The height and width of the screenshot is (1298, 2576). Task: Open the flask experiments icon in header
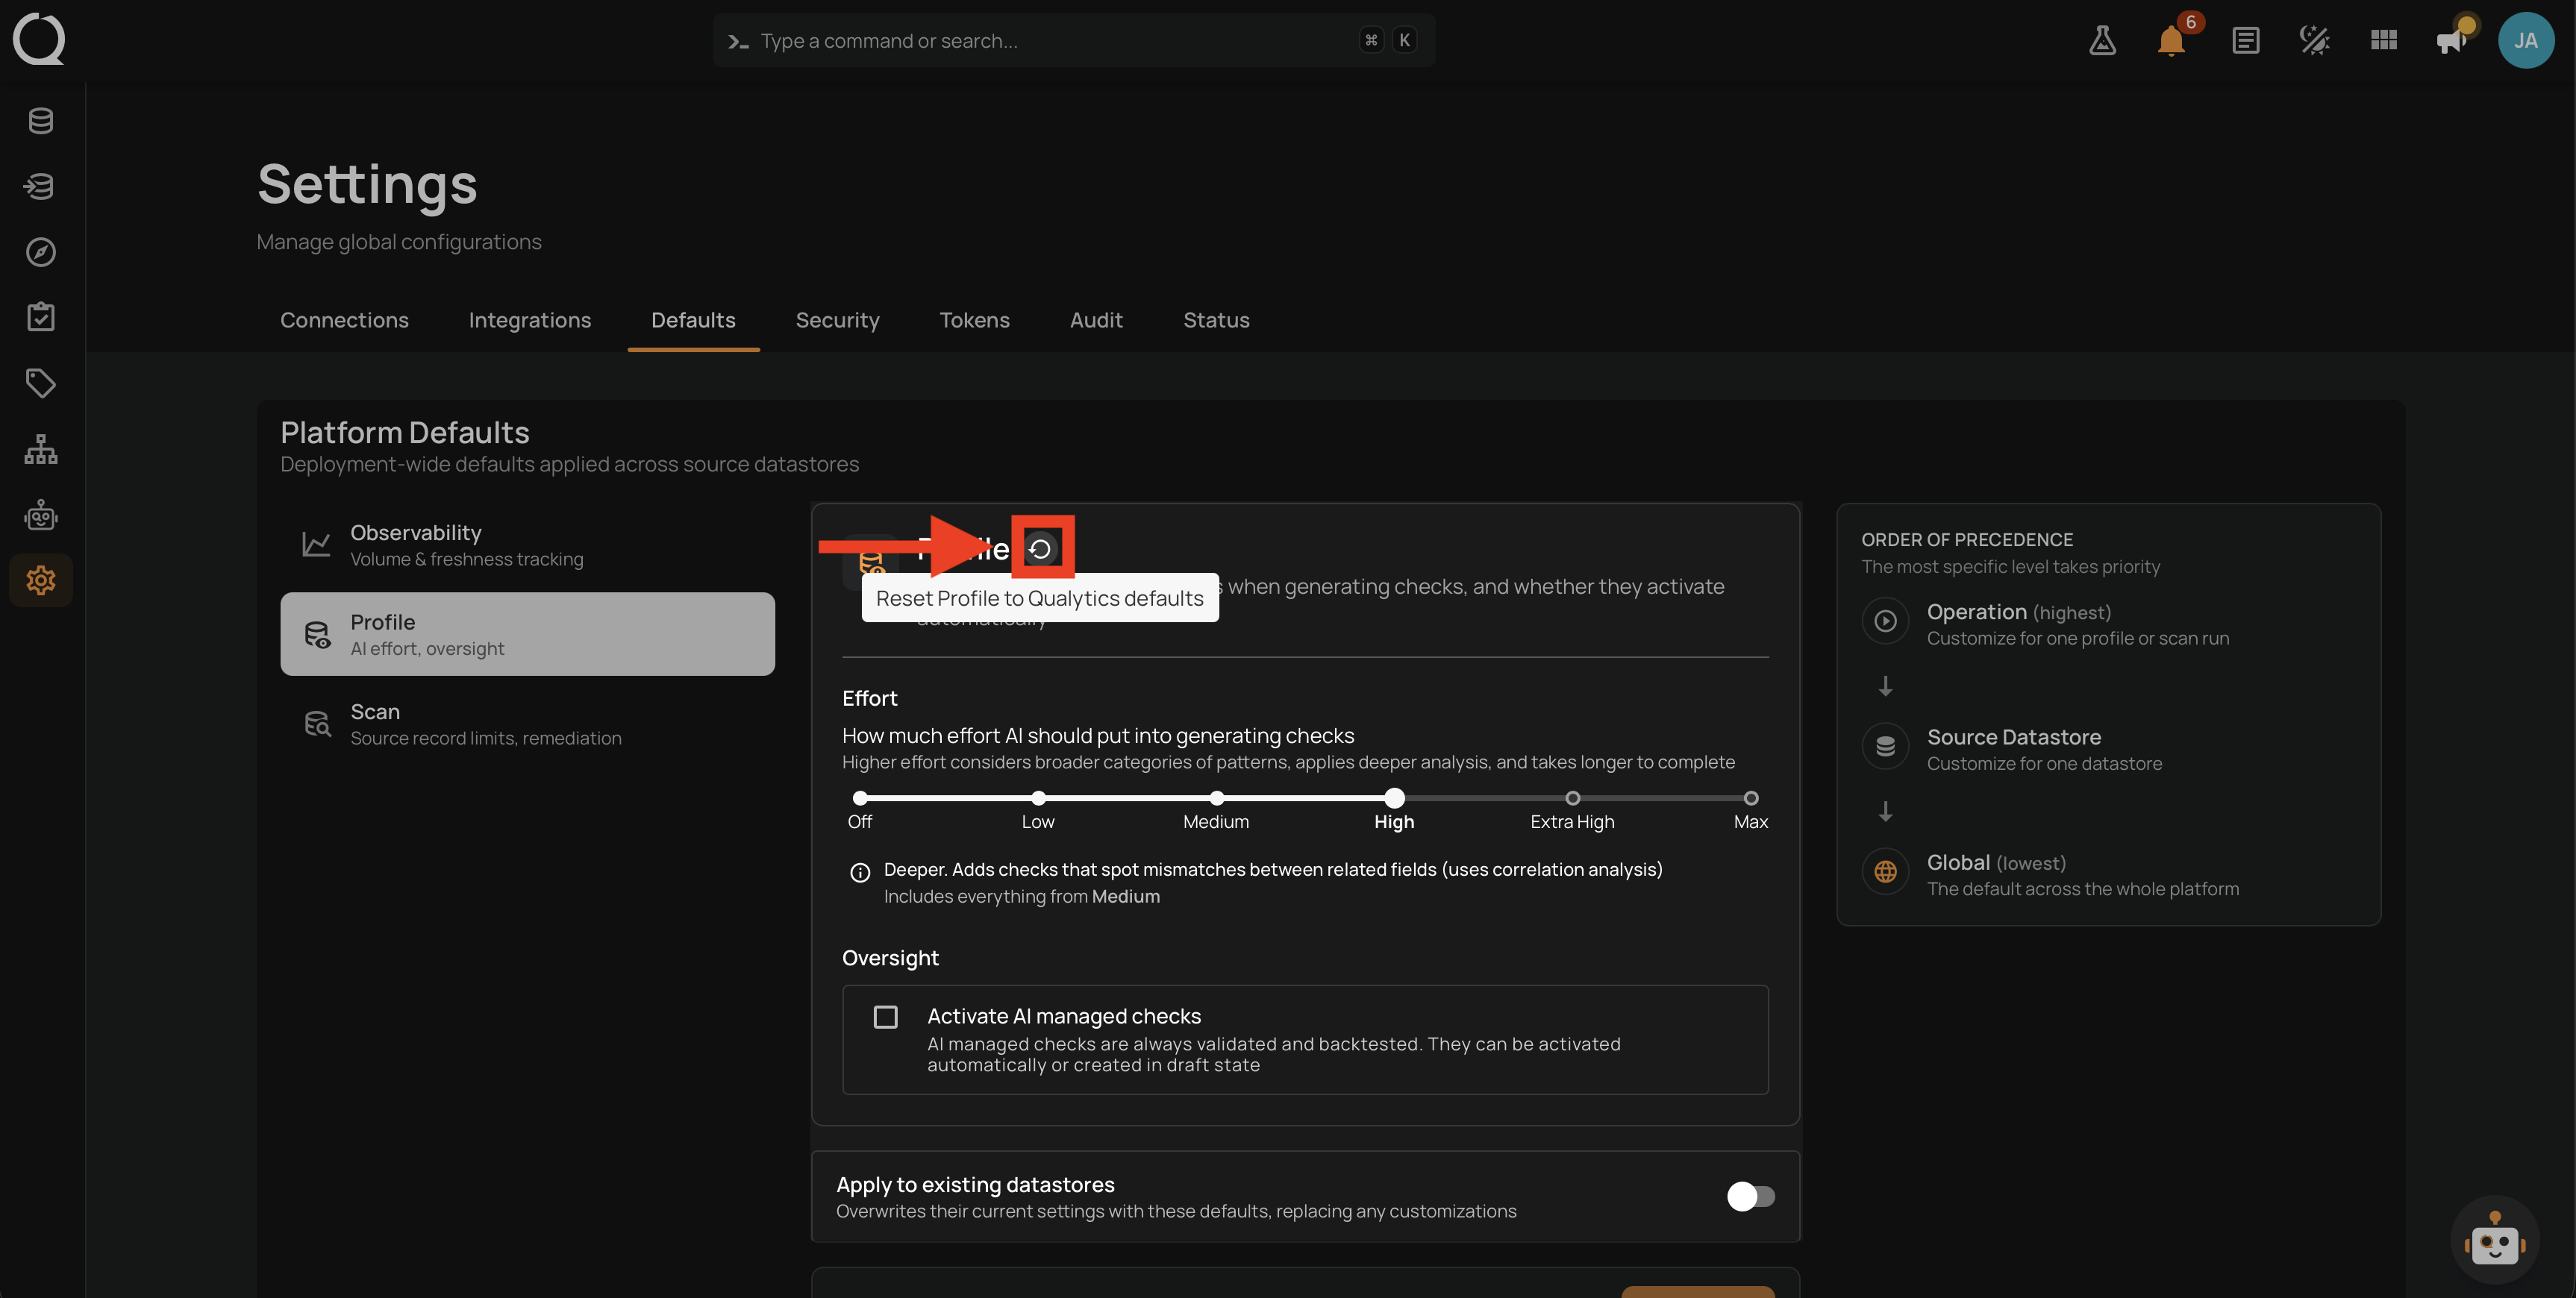tap(2102, 40)
